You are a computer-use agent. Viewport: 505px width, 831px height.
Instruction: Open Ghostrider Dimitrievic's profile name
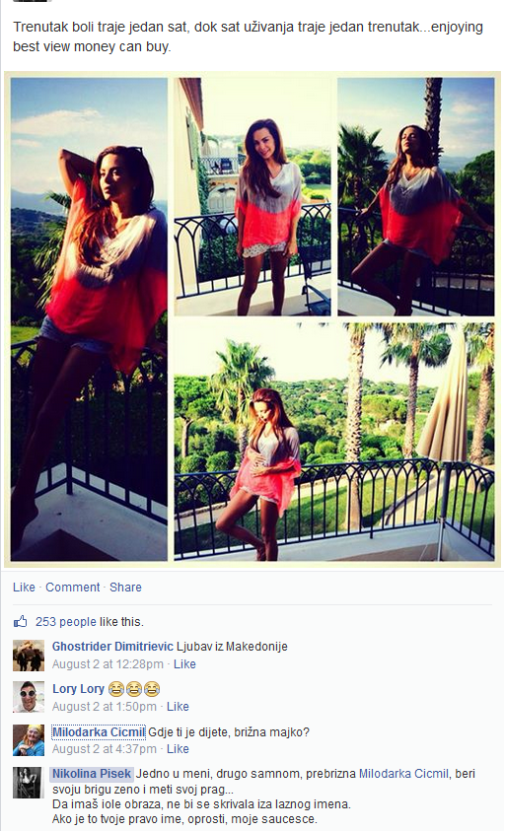(112, 647)
